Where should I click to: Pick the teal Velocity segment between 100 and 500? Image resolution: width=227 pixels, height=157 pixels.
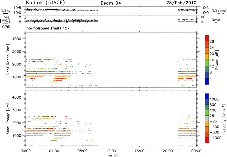207,107
